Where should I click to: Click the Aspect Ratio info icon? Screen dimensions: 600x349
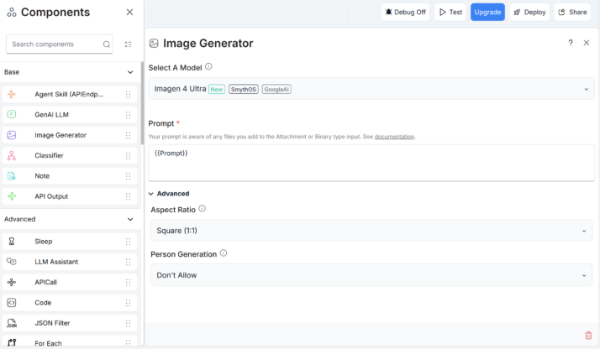coord(202,209)
